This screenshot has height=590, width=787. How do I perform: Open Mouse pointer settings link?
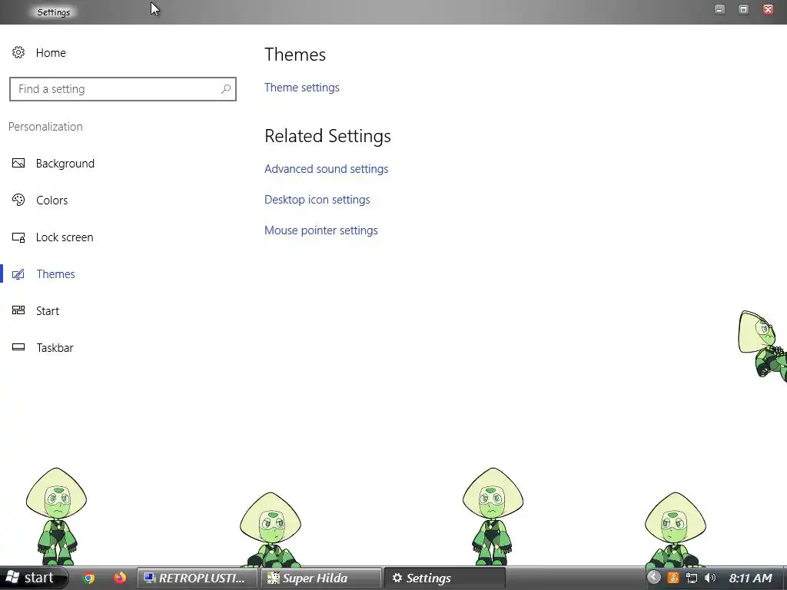pos(321,230)
